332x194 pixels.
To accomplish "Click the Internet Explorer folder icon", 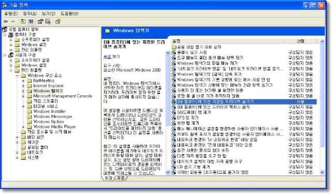I will point(30,86).
